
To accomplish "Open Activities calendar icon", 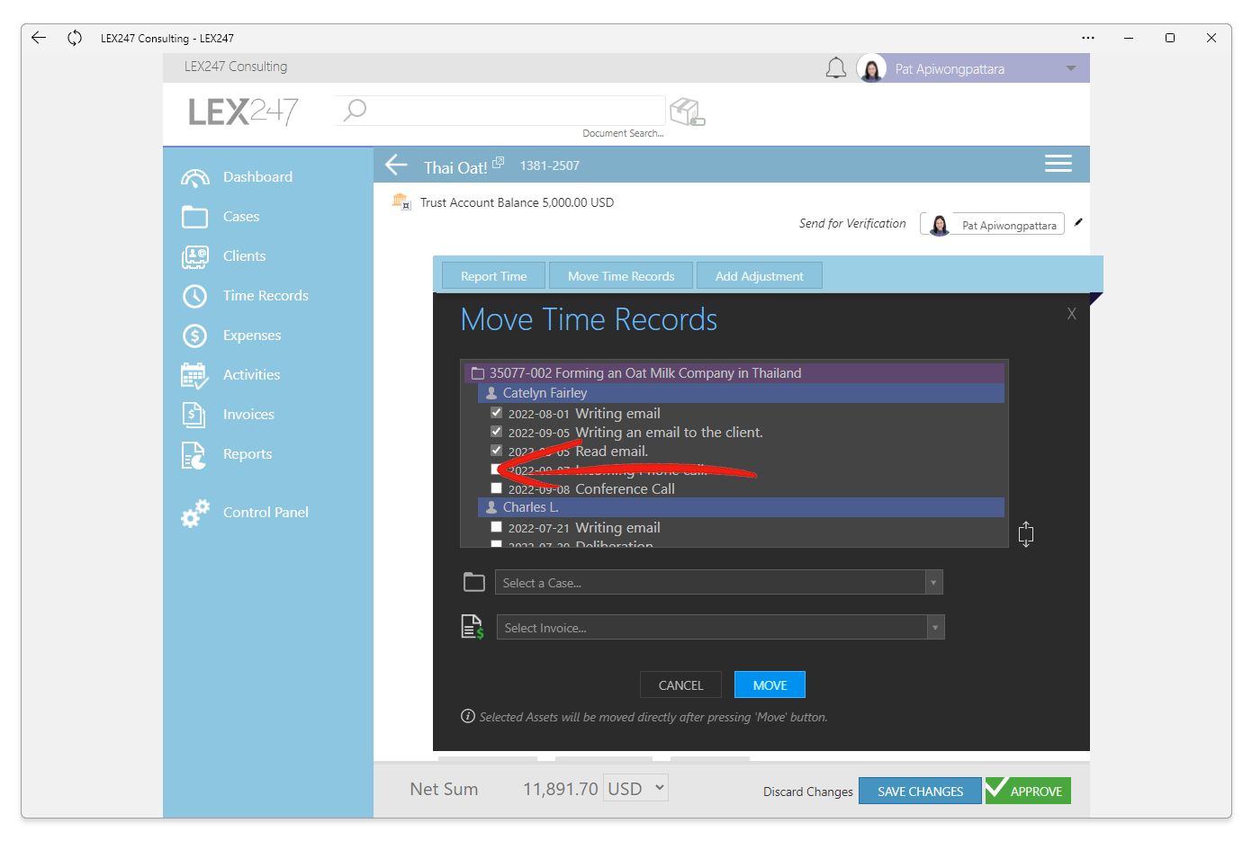I will pyautogui.click(x=195, y=375).
